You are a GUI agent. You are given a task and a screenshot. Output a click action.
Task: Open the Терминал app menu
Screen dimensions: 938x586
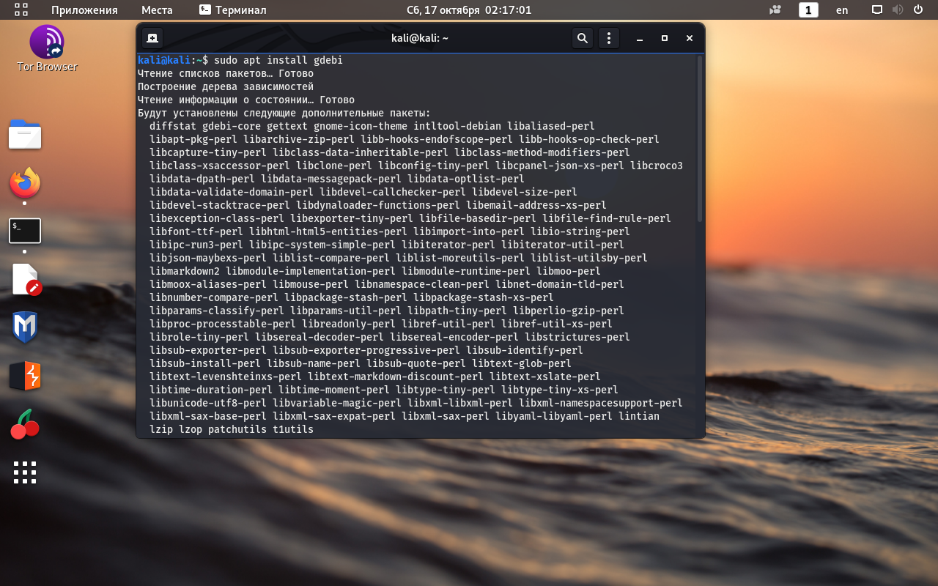click(x=233, y=10)
